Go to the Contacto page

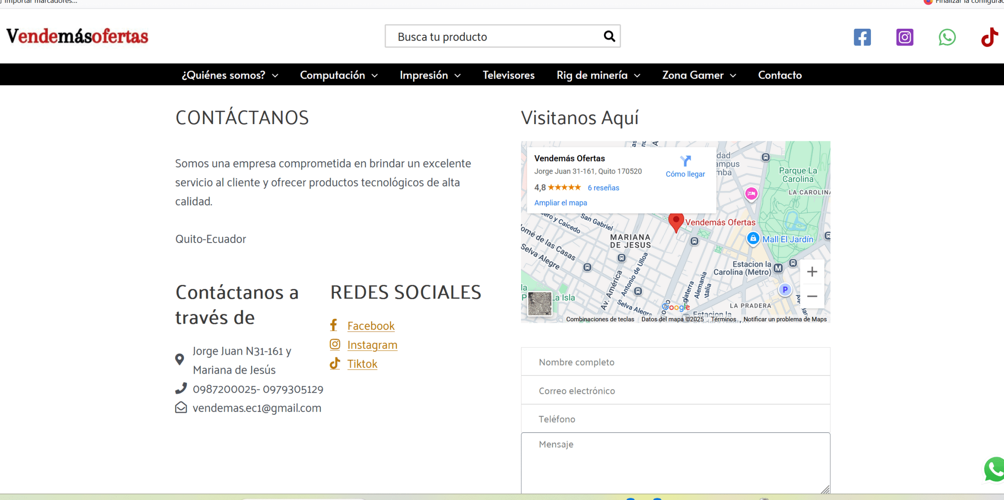coord(780,75)
